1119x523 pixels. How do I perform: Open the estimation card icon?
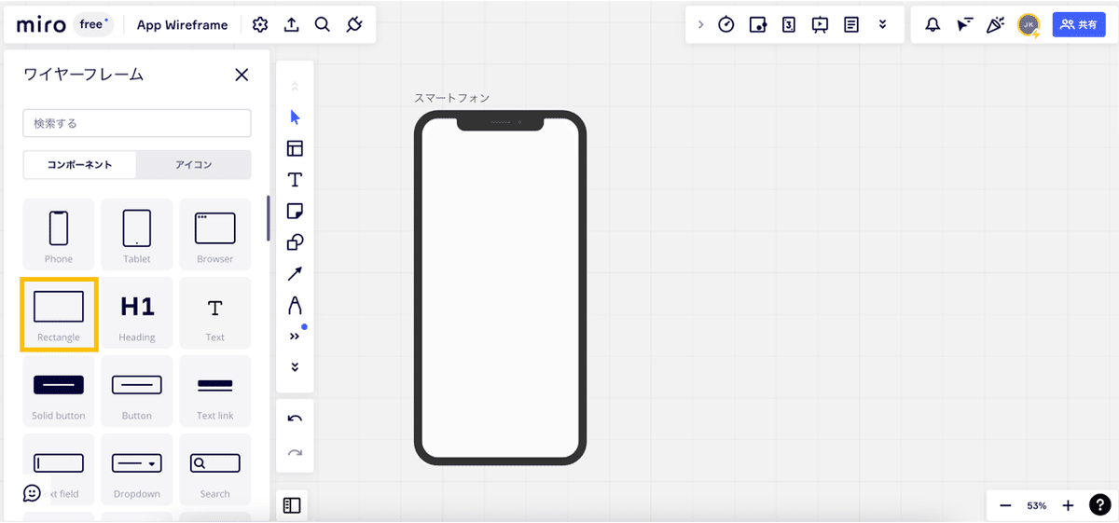(x=789, y=25)
